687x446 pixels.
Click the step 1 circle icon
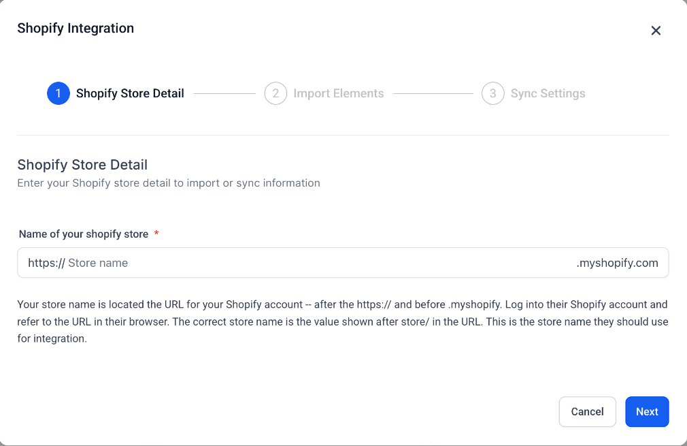[x=58, y=93]
